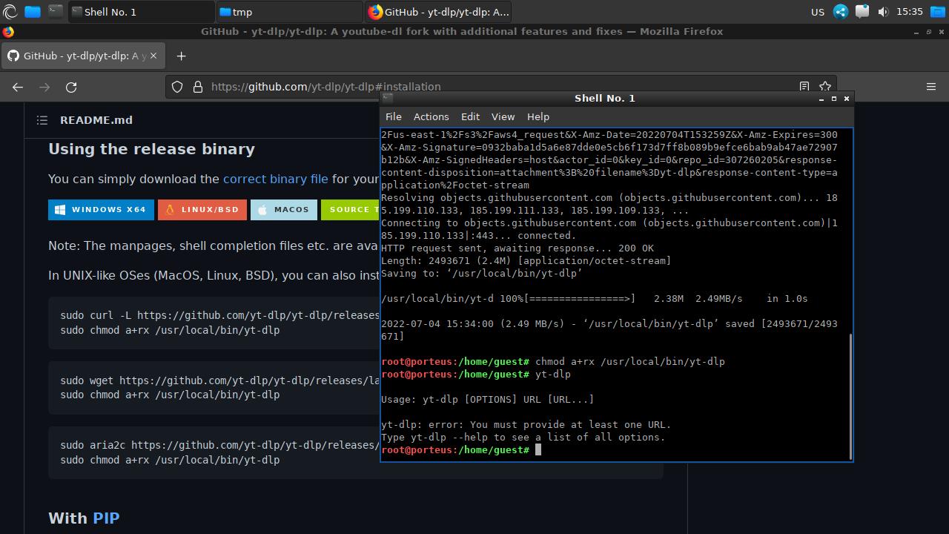Open Actions menu in Shell window

tap(431, 116)
